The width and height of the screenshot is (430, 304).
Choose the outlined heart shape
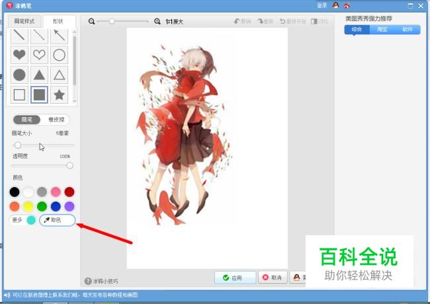click(x=39, y=55)
